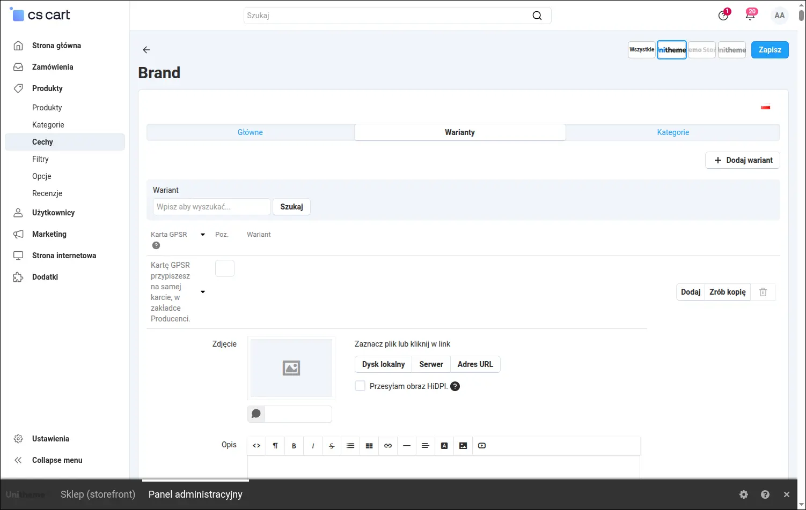Viewport: 806px width, 510px height.
Task: Go back using the arrow above Brand
Action: (146, 50)
